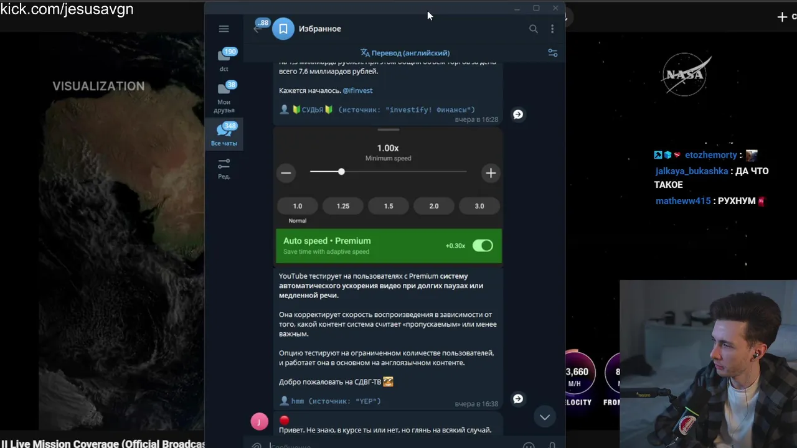Select the Все чаты folder
The image size is (797, 448).
pos(224,134)
